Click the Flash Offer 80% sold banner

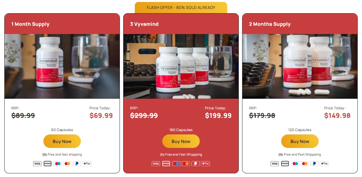click(x=181, y=8)
